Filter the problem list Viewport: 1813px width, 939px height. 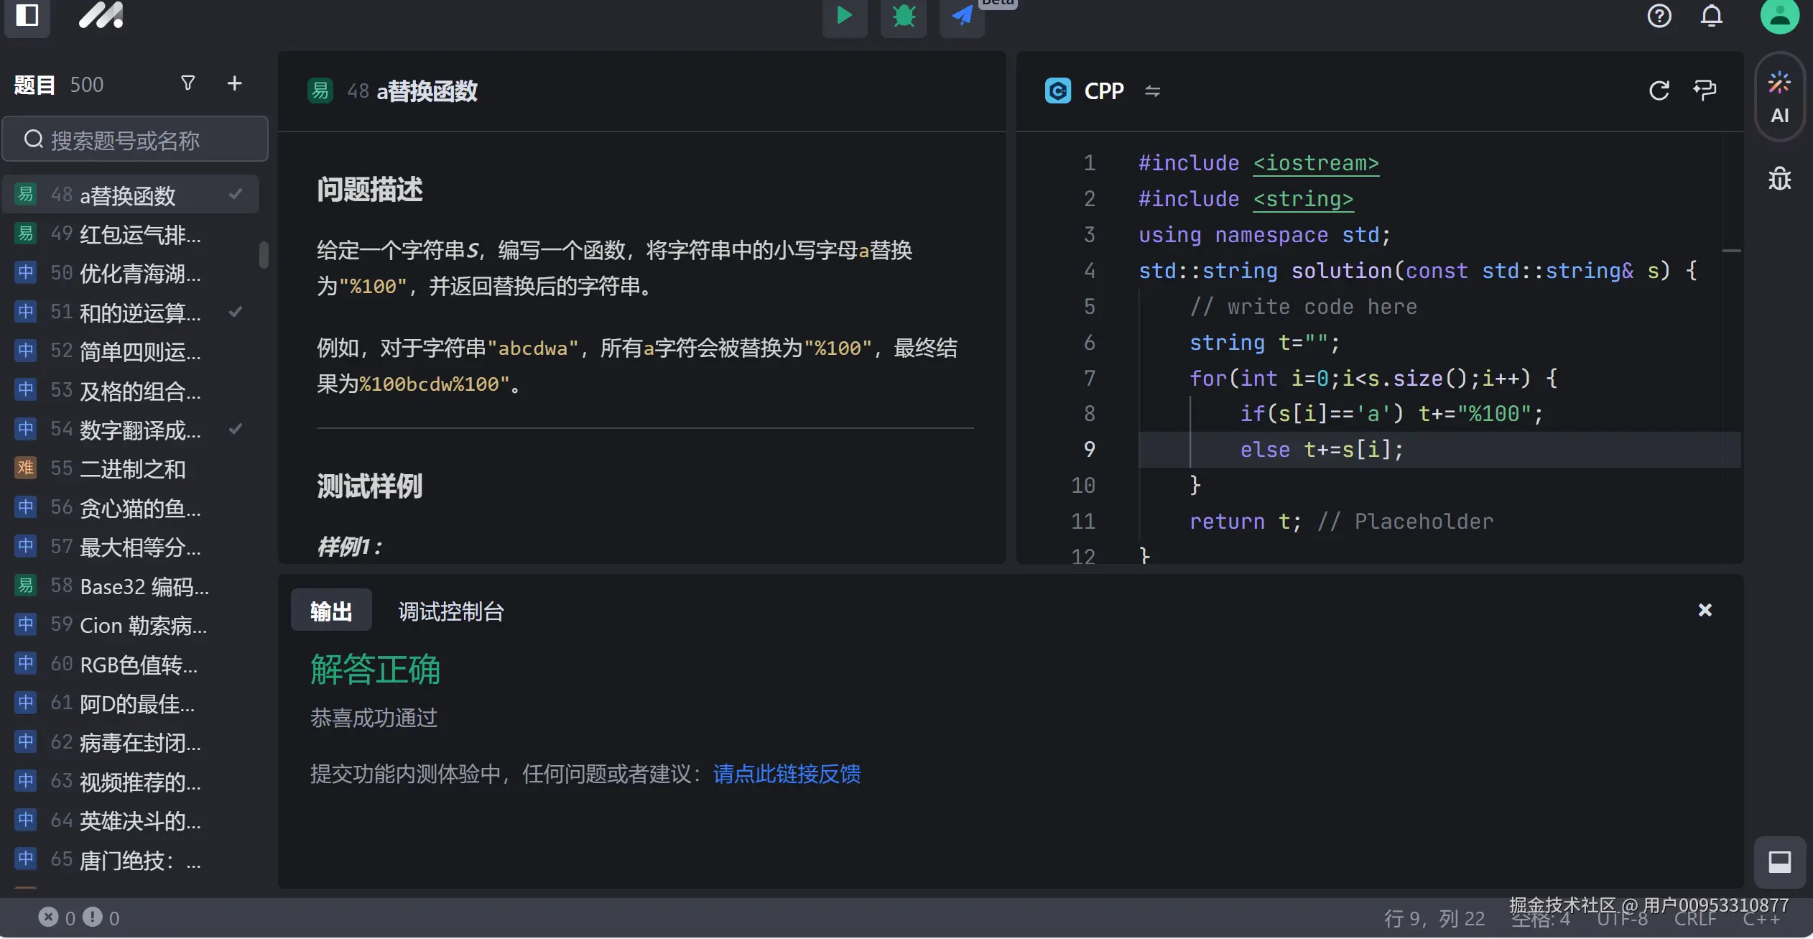coord(187,83)
